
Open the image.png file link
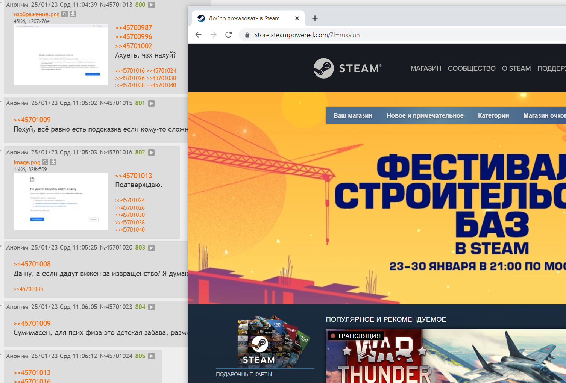pos(27,162)
